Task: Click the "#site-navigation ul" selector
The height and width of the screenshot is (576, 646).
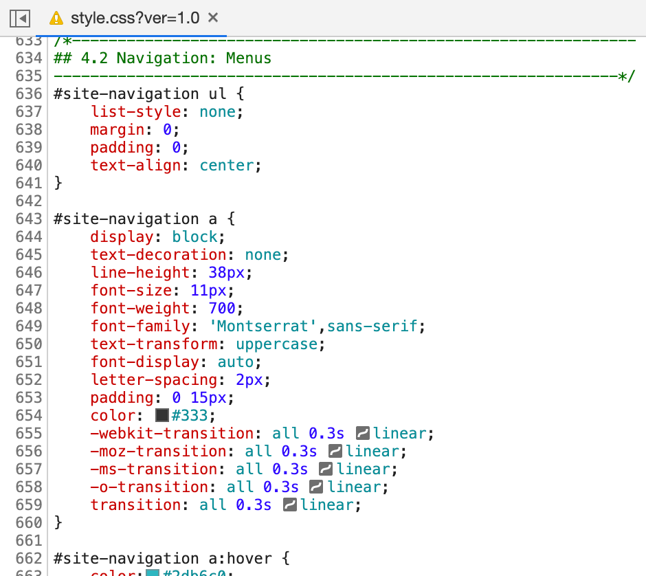Action: (140, 94)
